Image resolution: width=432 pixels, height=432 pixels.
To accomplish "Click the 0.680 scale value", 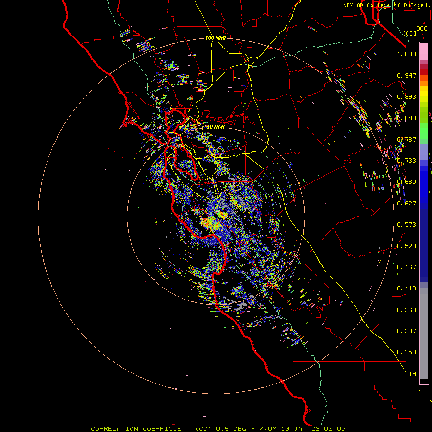I will pyautogui.click(x=407, y=182).
